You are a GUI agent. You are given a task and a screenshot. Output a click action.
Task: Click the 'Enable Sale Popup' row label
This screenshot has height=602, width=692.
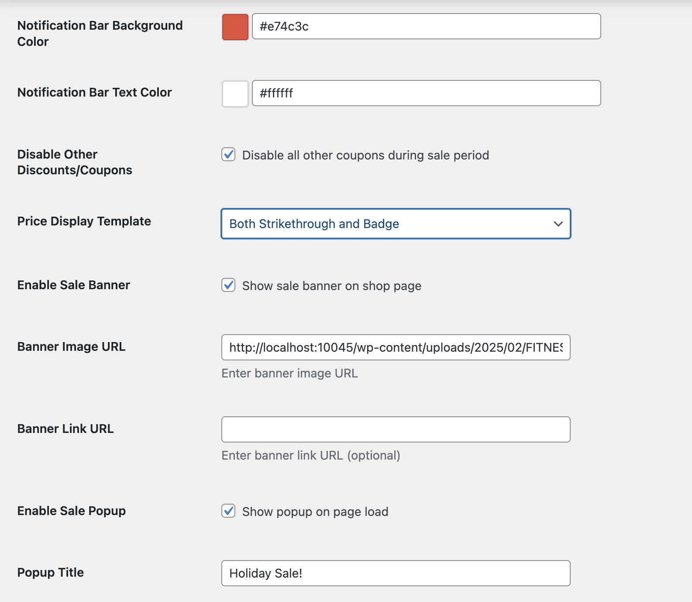pos(71,511)
